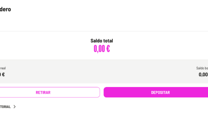Click the RETIRAR withdraw button

(50, 92)
